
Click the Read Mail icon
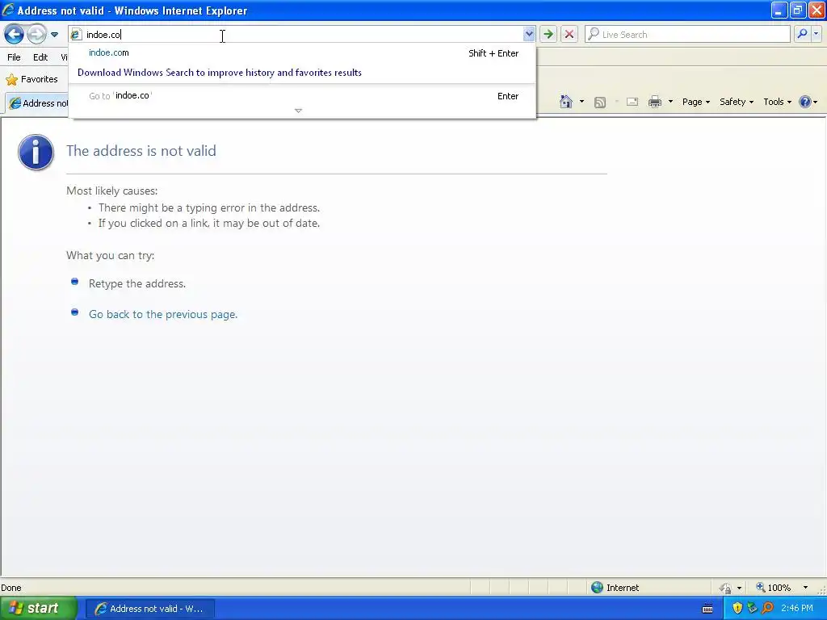pos(632,102)
